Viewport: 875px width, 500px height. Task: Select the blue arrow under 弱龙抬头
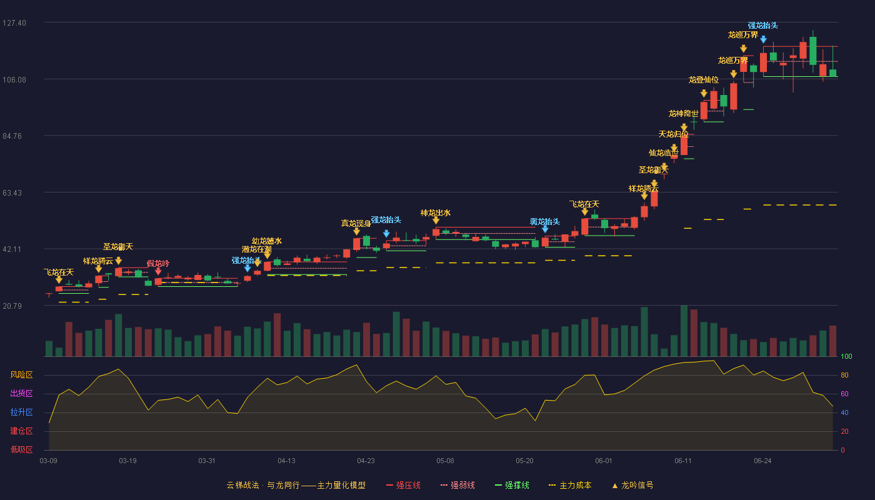click(x=545, y=230)
